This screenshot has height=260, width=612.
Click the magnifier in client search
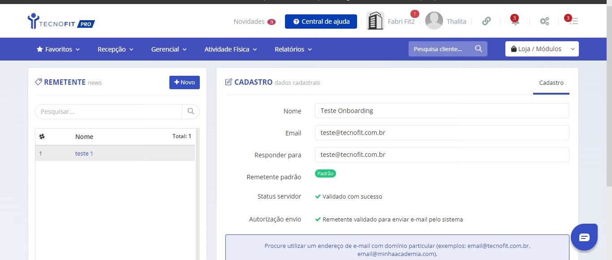click(x=478, y=49)
